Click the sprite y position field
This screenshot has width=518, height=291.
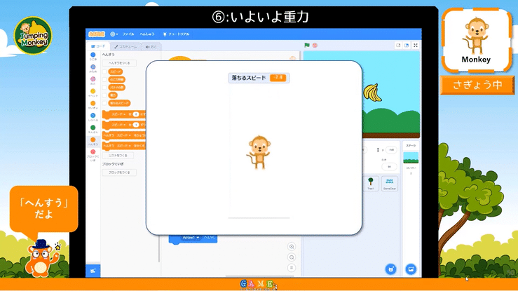[391, 149]
